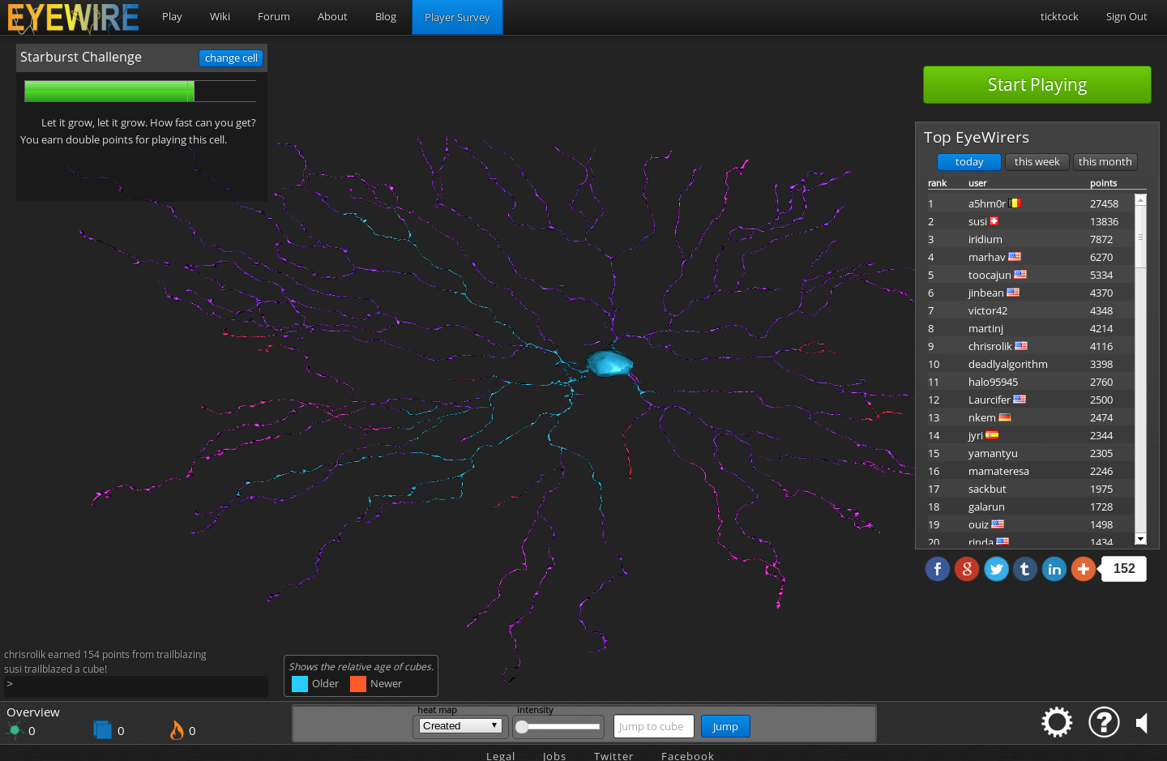Click the Starburst Challenge progress bar
1167x761 pixels.
[x=140, y=91]
